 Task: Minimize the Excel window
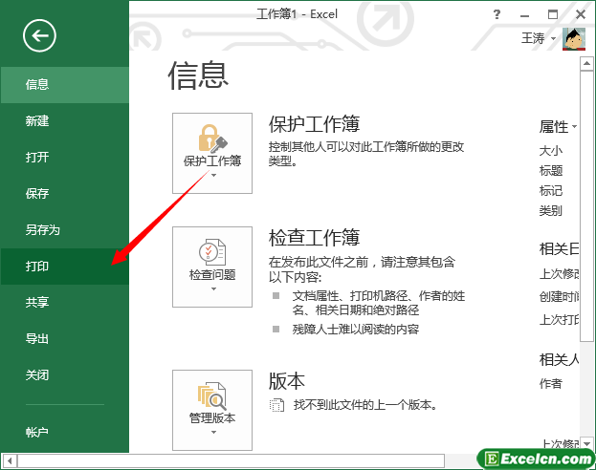525,15
